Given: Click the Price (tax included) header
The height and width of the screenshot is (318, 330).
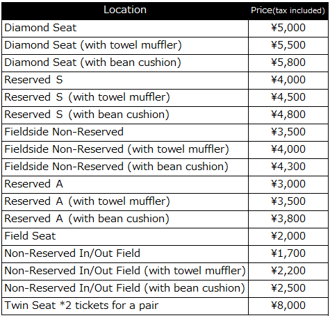Looking at the screenshot, I should tap(288, 10).
